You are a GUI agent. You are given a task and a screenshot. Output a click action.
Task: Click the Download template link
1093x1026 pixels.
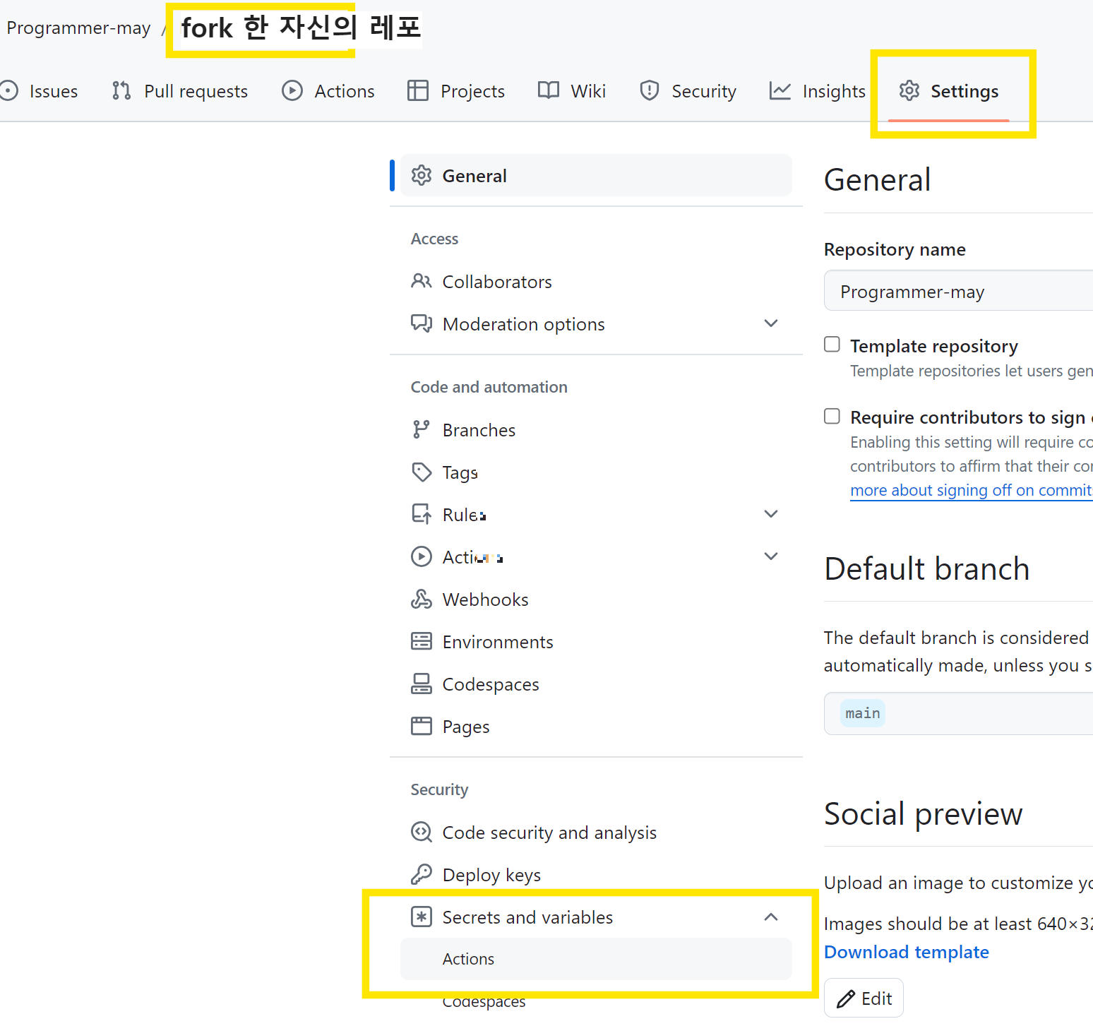907,952
